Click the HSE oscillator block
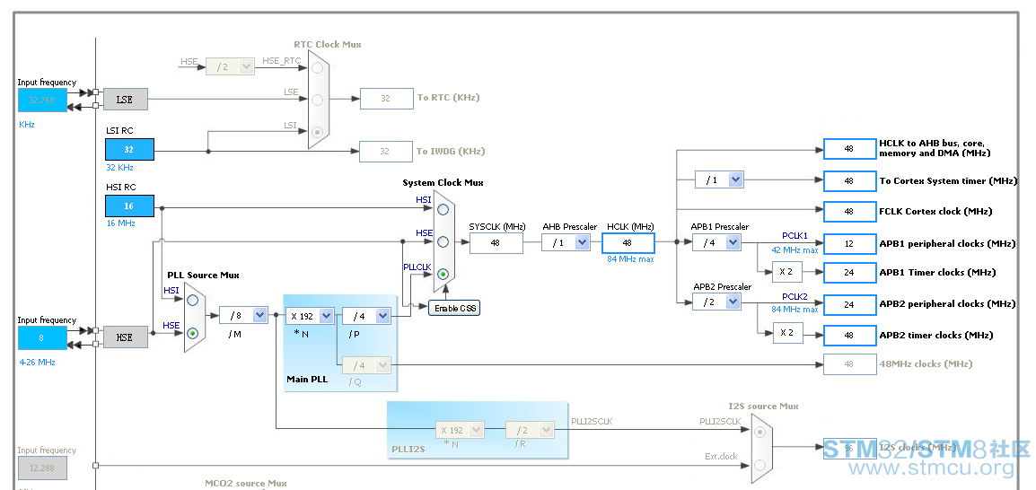1036x490 pixels. tap(126, 337)
